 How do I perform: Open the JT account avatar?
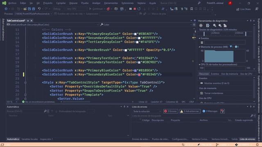coord(230,3)
